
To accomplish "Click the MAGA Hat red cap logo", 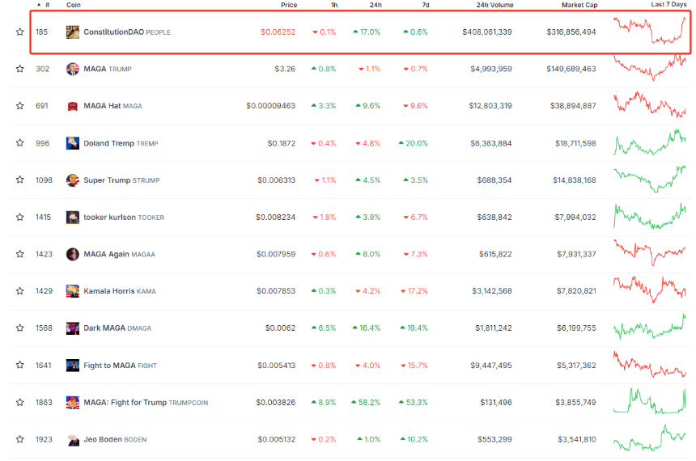I will click(x=72, y=106).
